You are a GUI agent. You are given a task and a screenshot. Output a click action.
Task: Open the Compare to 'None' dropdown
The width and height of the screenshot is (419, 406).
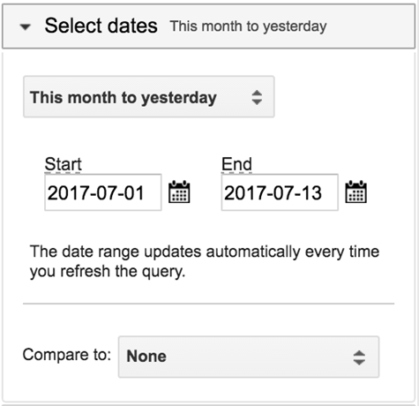coord(249,357)
